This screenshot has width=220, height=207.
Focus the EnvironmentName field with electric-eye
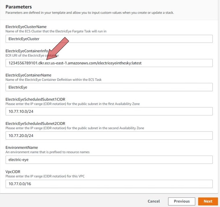click(x=109, y=160)
